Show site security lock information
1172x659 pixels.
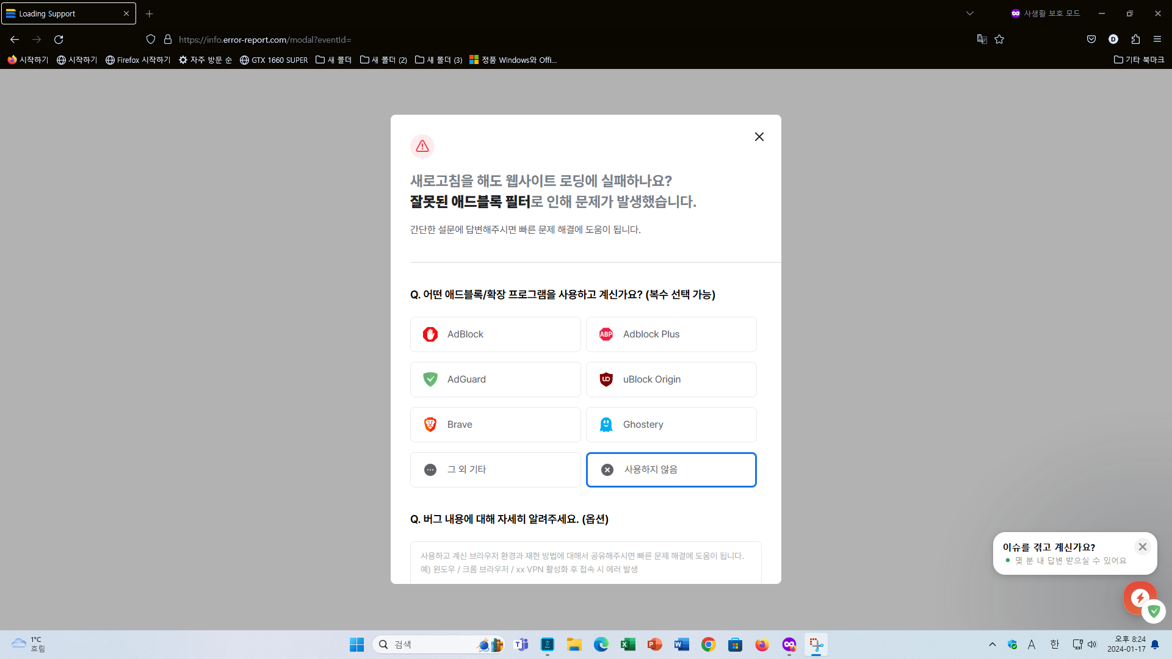point(168,40)
